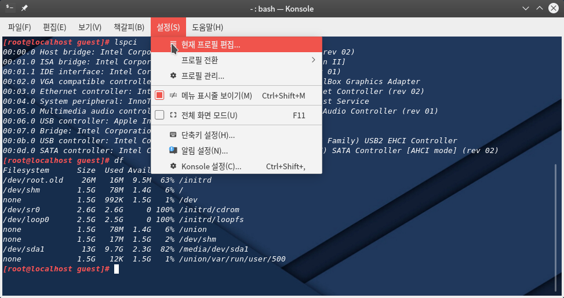Screen dimensions: 564x298
Task: Select Konsole 설정(C)... entry
Action: pyautogui.click(x=236, y=166)
